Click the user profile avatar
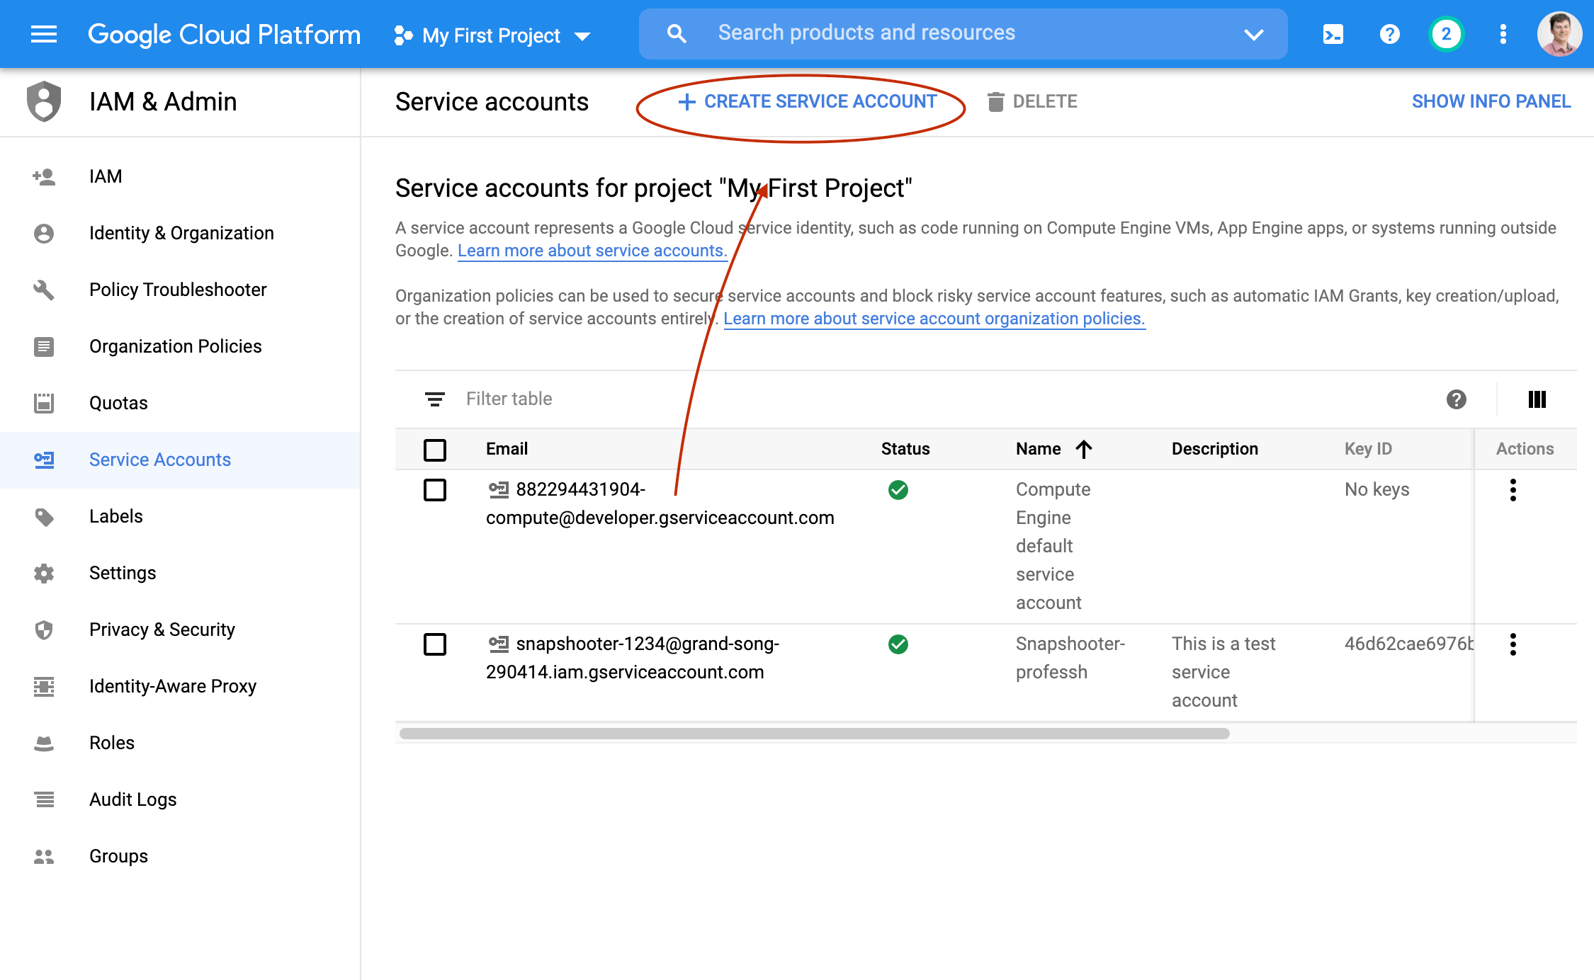1594x980 pixels. pyautogui.click(x=1559, y=34)
